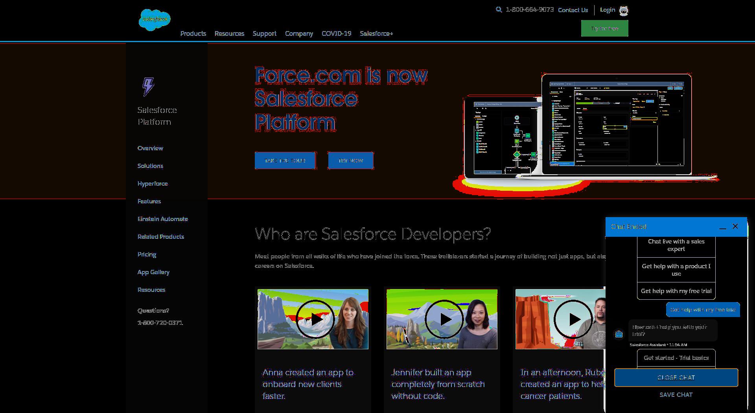Click the 'Salesforce Assistant • 11:56 AM' timestamp
This screenshot has height=413, width=755.
tap(658, 345)
